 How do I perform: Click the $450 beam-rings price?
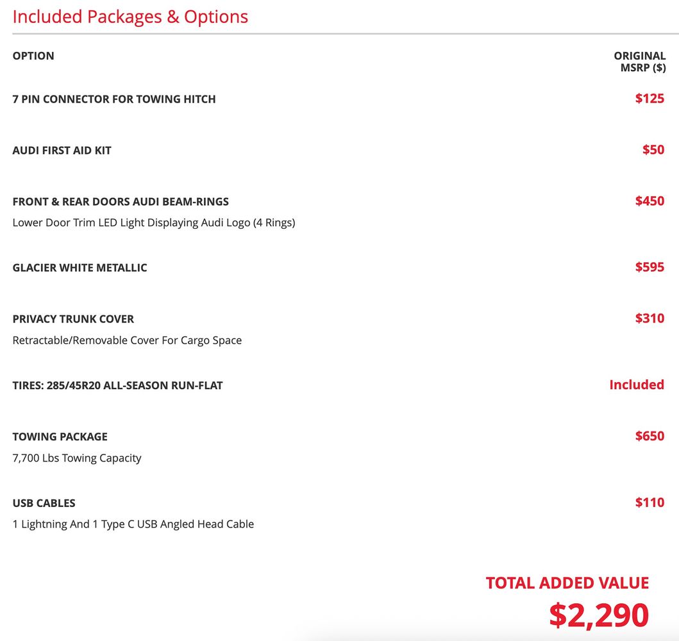[x=650, y=201]
